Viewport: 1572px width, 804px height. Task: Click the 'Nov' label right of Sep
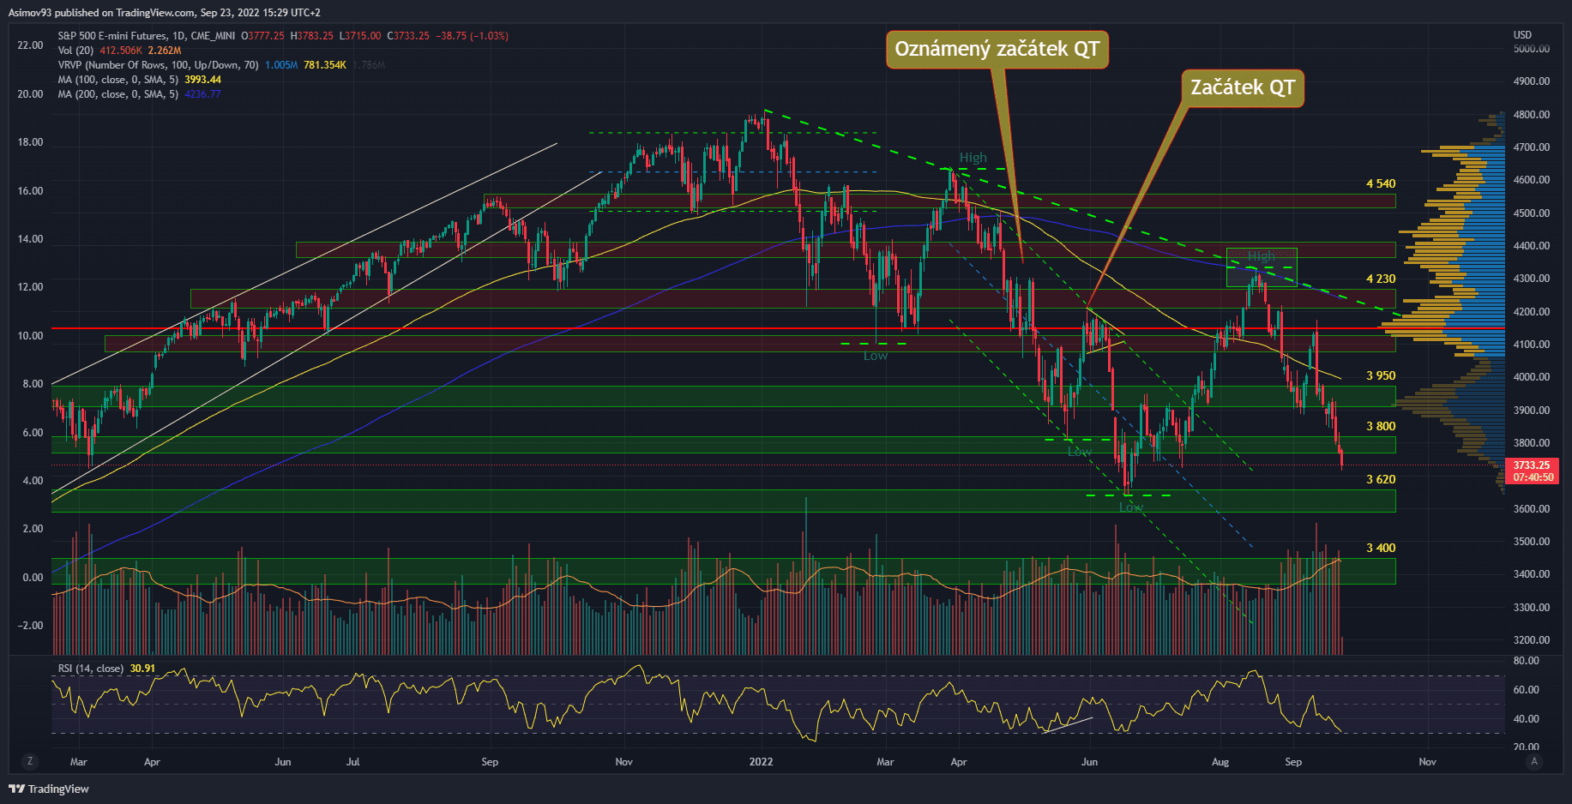(1427, 762)
